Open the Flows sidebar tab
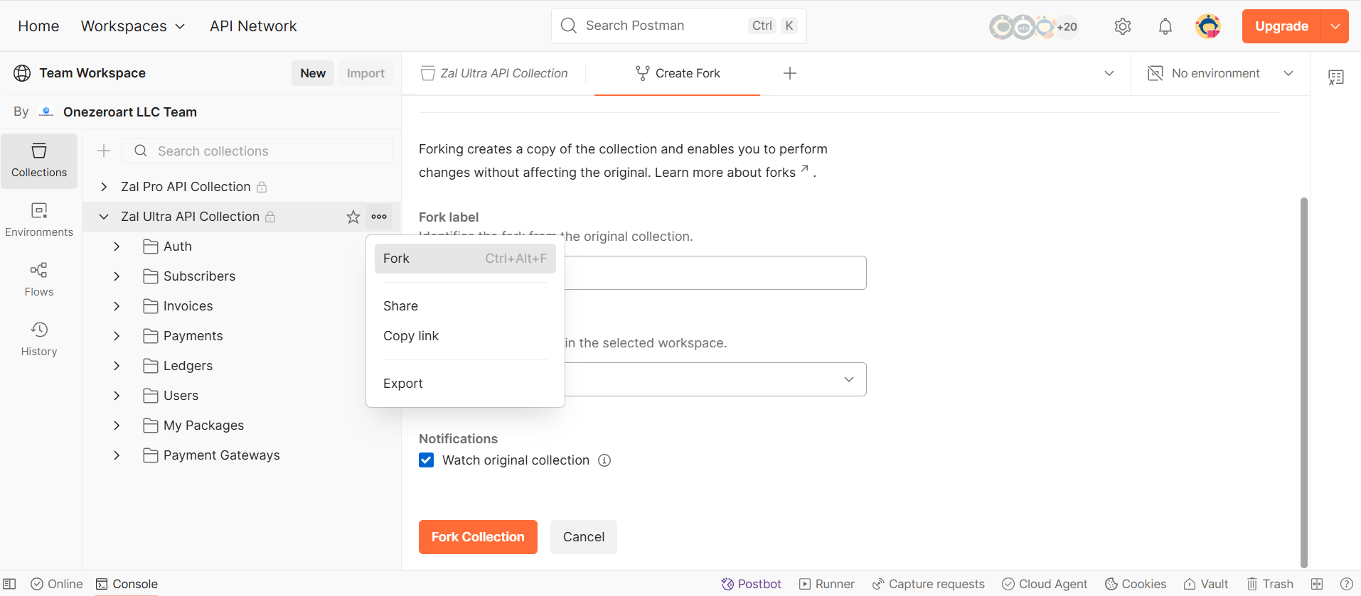This screenshot has width=1361, height=596. [x=39, y=280]
